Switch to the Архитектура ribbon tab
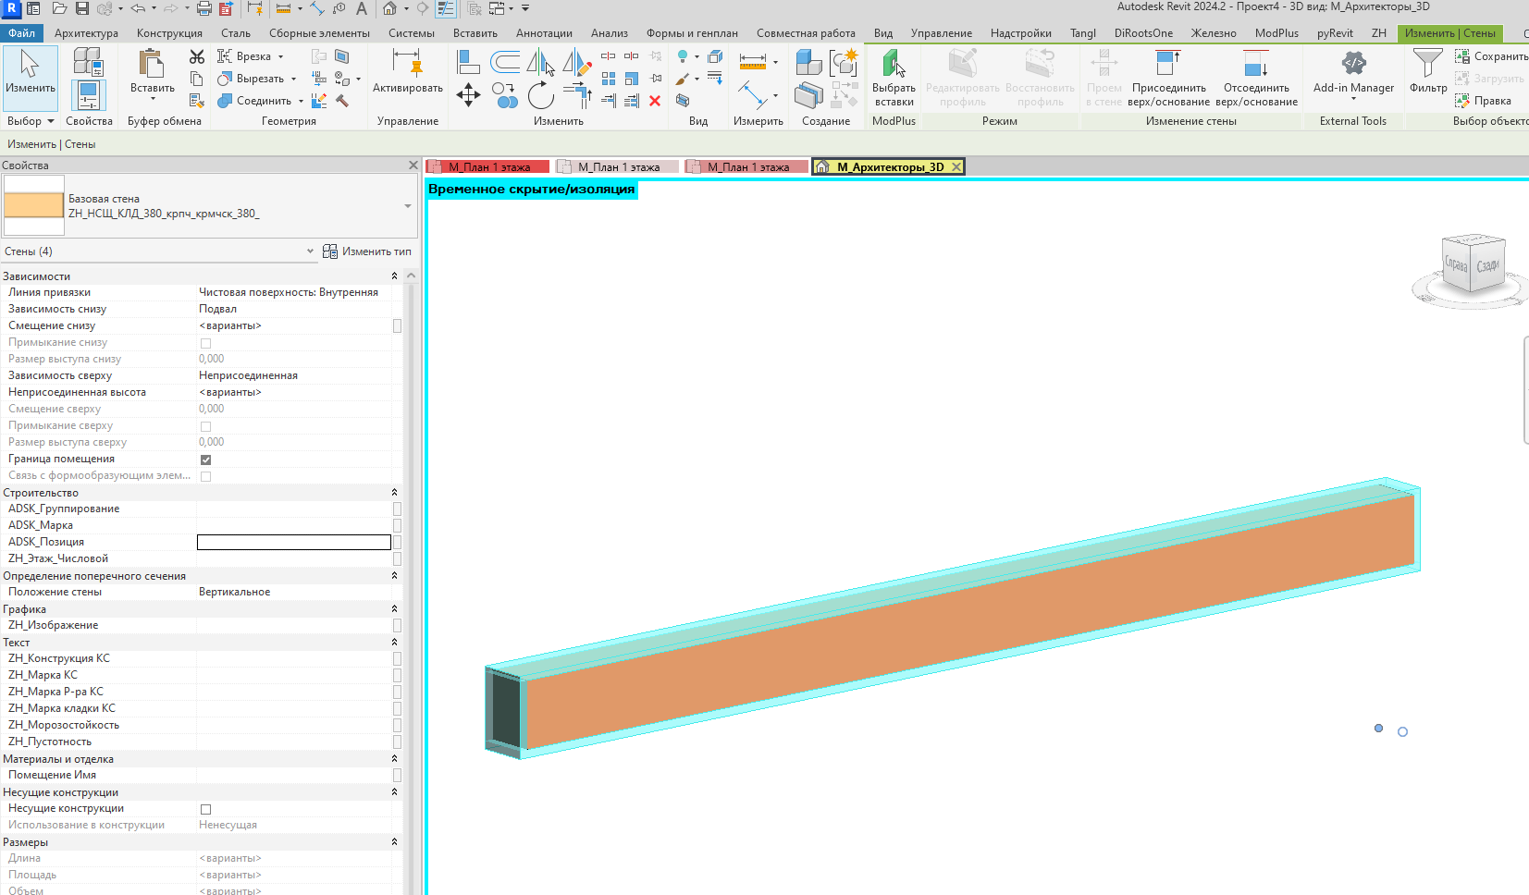The width and height of the screenshot is (1529, 895). (x=86, y=33)
